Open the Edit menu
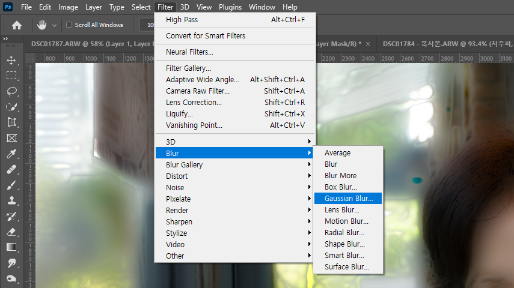The width and height of the screenshot is (514, 288). click(x=45, y=7)
